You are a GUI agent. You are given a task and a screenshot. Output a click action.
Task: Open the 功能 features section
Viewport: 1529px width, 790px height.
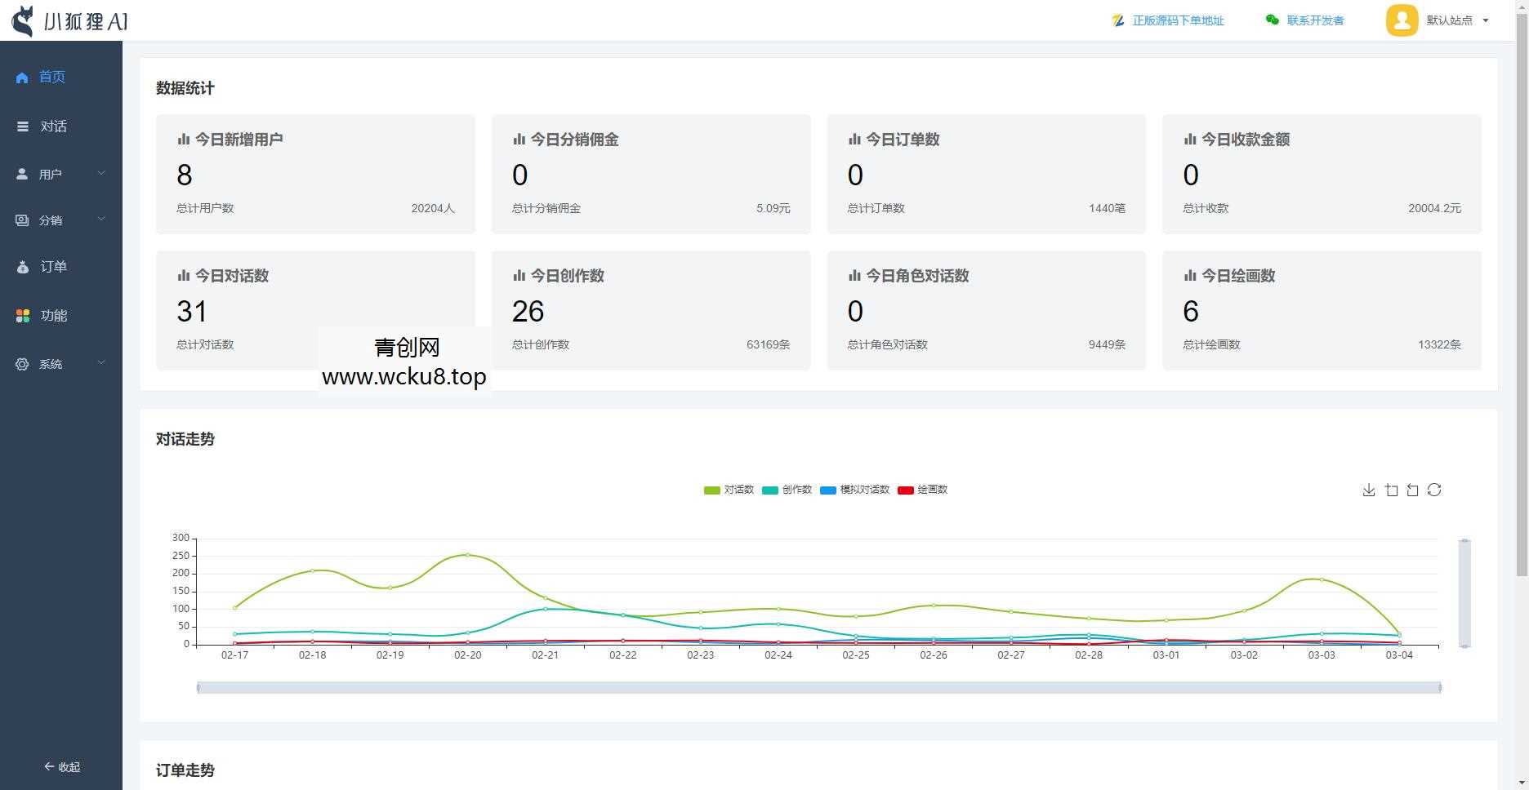(54, 315)
